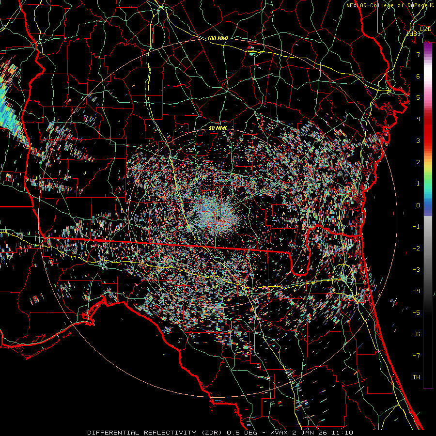Click the -2 value on color scale
This screenshot has height=436, width=436.
(x=416, y=249)
